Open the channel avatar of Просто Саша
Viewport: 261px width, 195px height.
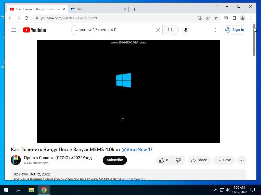(x=16, y=160)
